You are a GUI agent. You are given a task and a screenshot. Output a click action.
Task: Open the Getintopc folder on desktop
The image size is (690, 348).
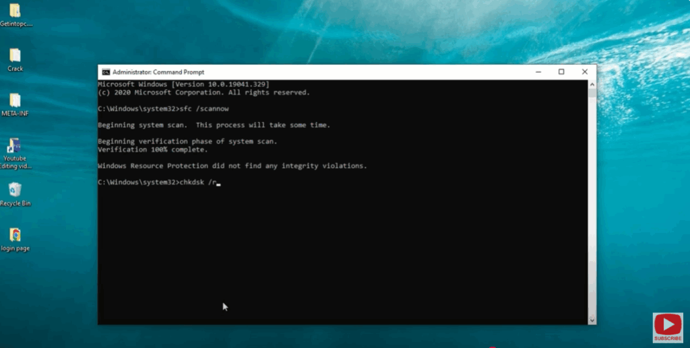(x=16, y=15)
